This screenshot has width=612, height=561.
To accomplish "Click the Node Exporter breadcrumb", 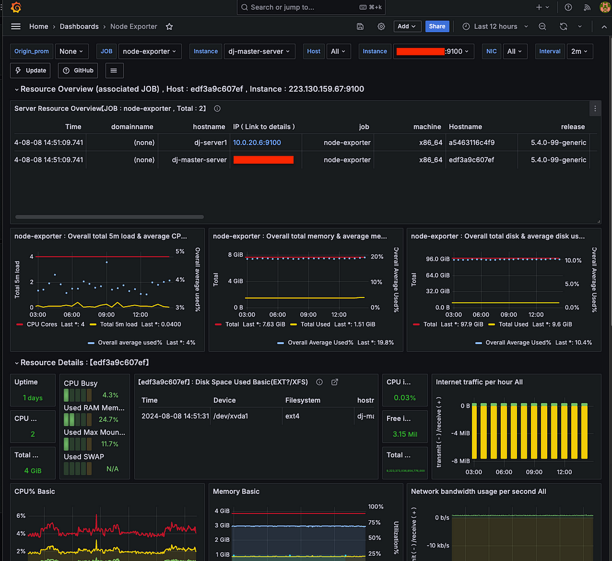I will pos(133,27).
